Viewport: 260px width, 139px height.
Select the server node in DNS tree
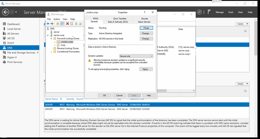(x=57, y=32)
